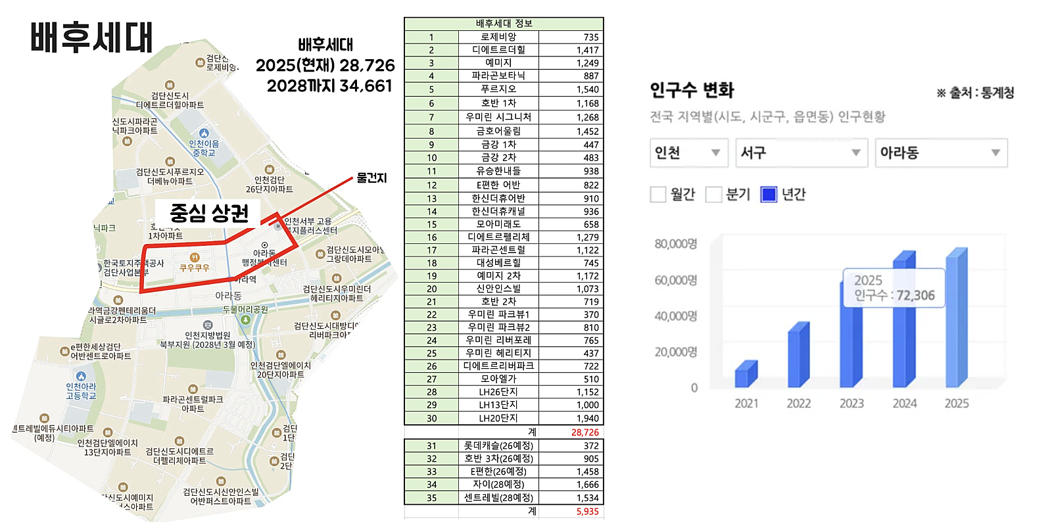Image resolution: width=1052 pixels, height=522 pixels.
Task: Open the 인천이음중학교 school icon
Action: (x=204, y=133)
